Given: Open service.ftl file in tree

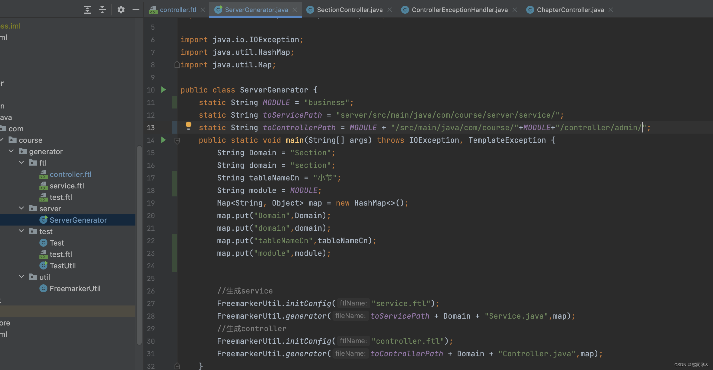Looking at the screenshot, I should pyautogui.click(x=67, y=186).
